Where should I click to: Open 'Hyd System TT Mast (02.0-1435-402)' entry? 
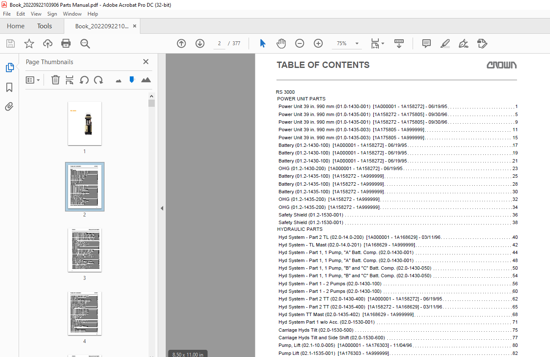point(398,314)
